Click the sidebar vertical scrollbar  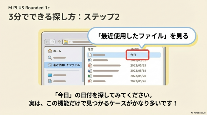(x=83, y=64)
